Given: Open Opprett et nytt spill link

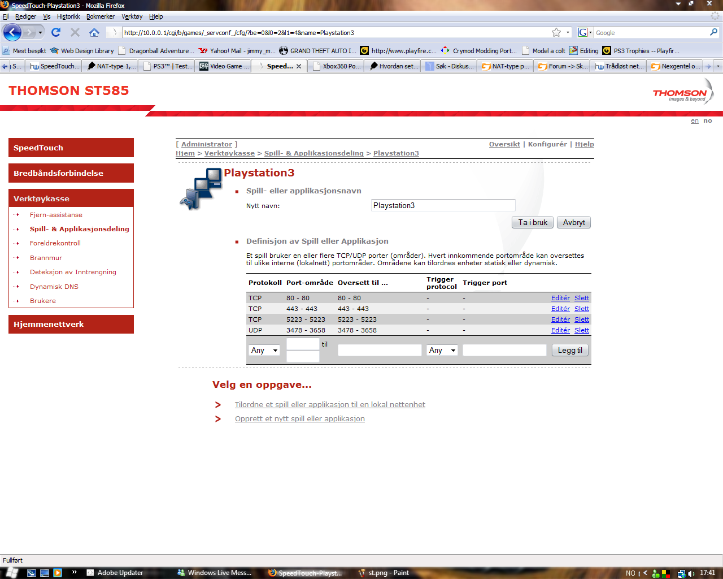Looking at the screenshot, I should click(300, 418).
